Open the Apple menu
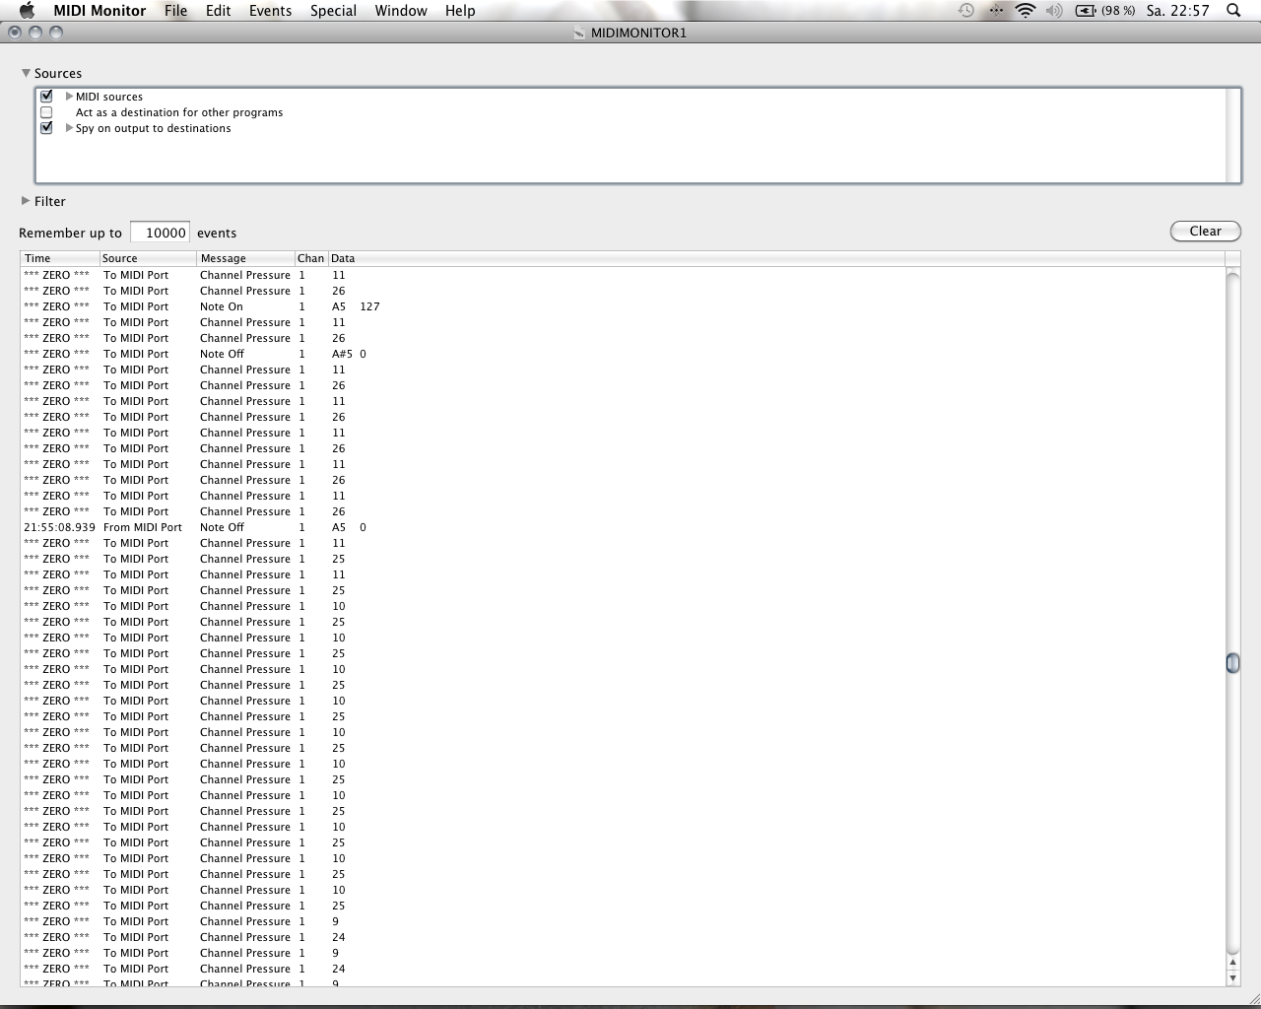 pos(27,11)
